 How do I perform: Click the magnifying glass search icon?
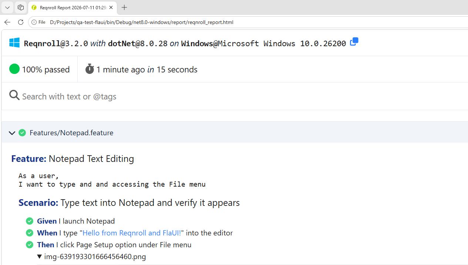coord(14,95)
